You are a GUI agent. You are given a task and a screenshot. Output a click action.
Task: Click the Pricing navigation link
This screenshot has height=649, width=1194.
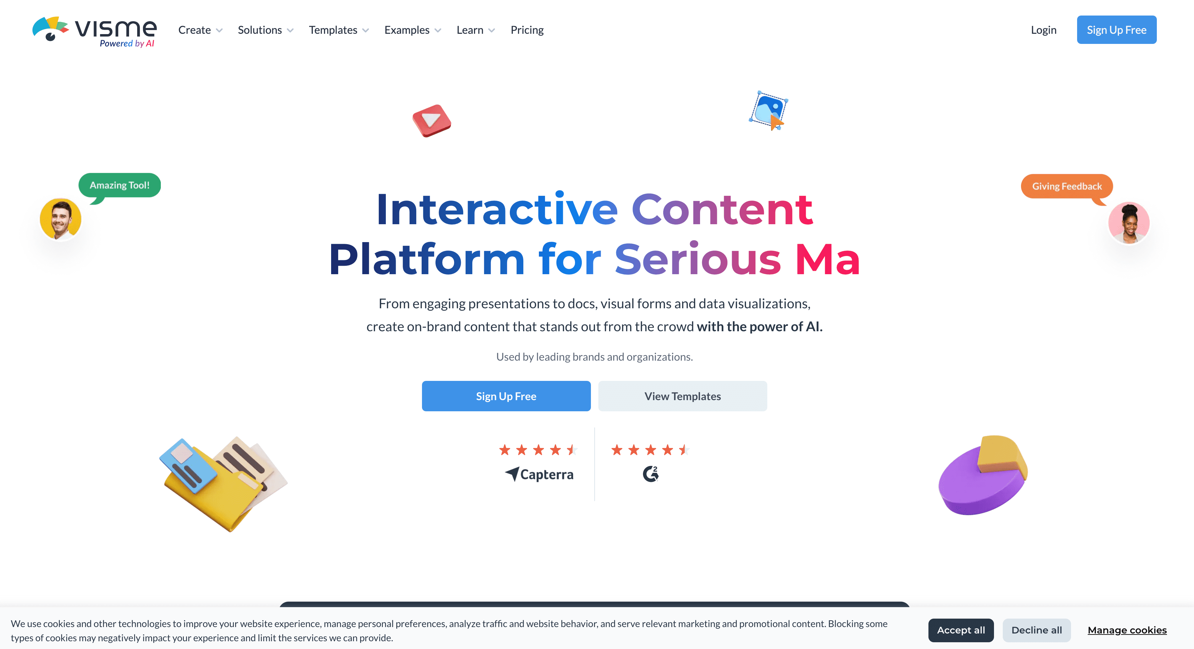point(527,30)
